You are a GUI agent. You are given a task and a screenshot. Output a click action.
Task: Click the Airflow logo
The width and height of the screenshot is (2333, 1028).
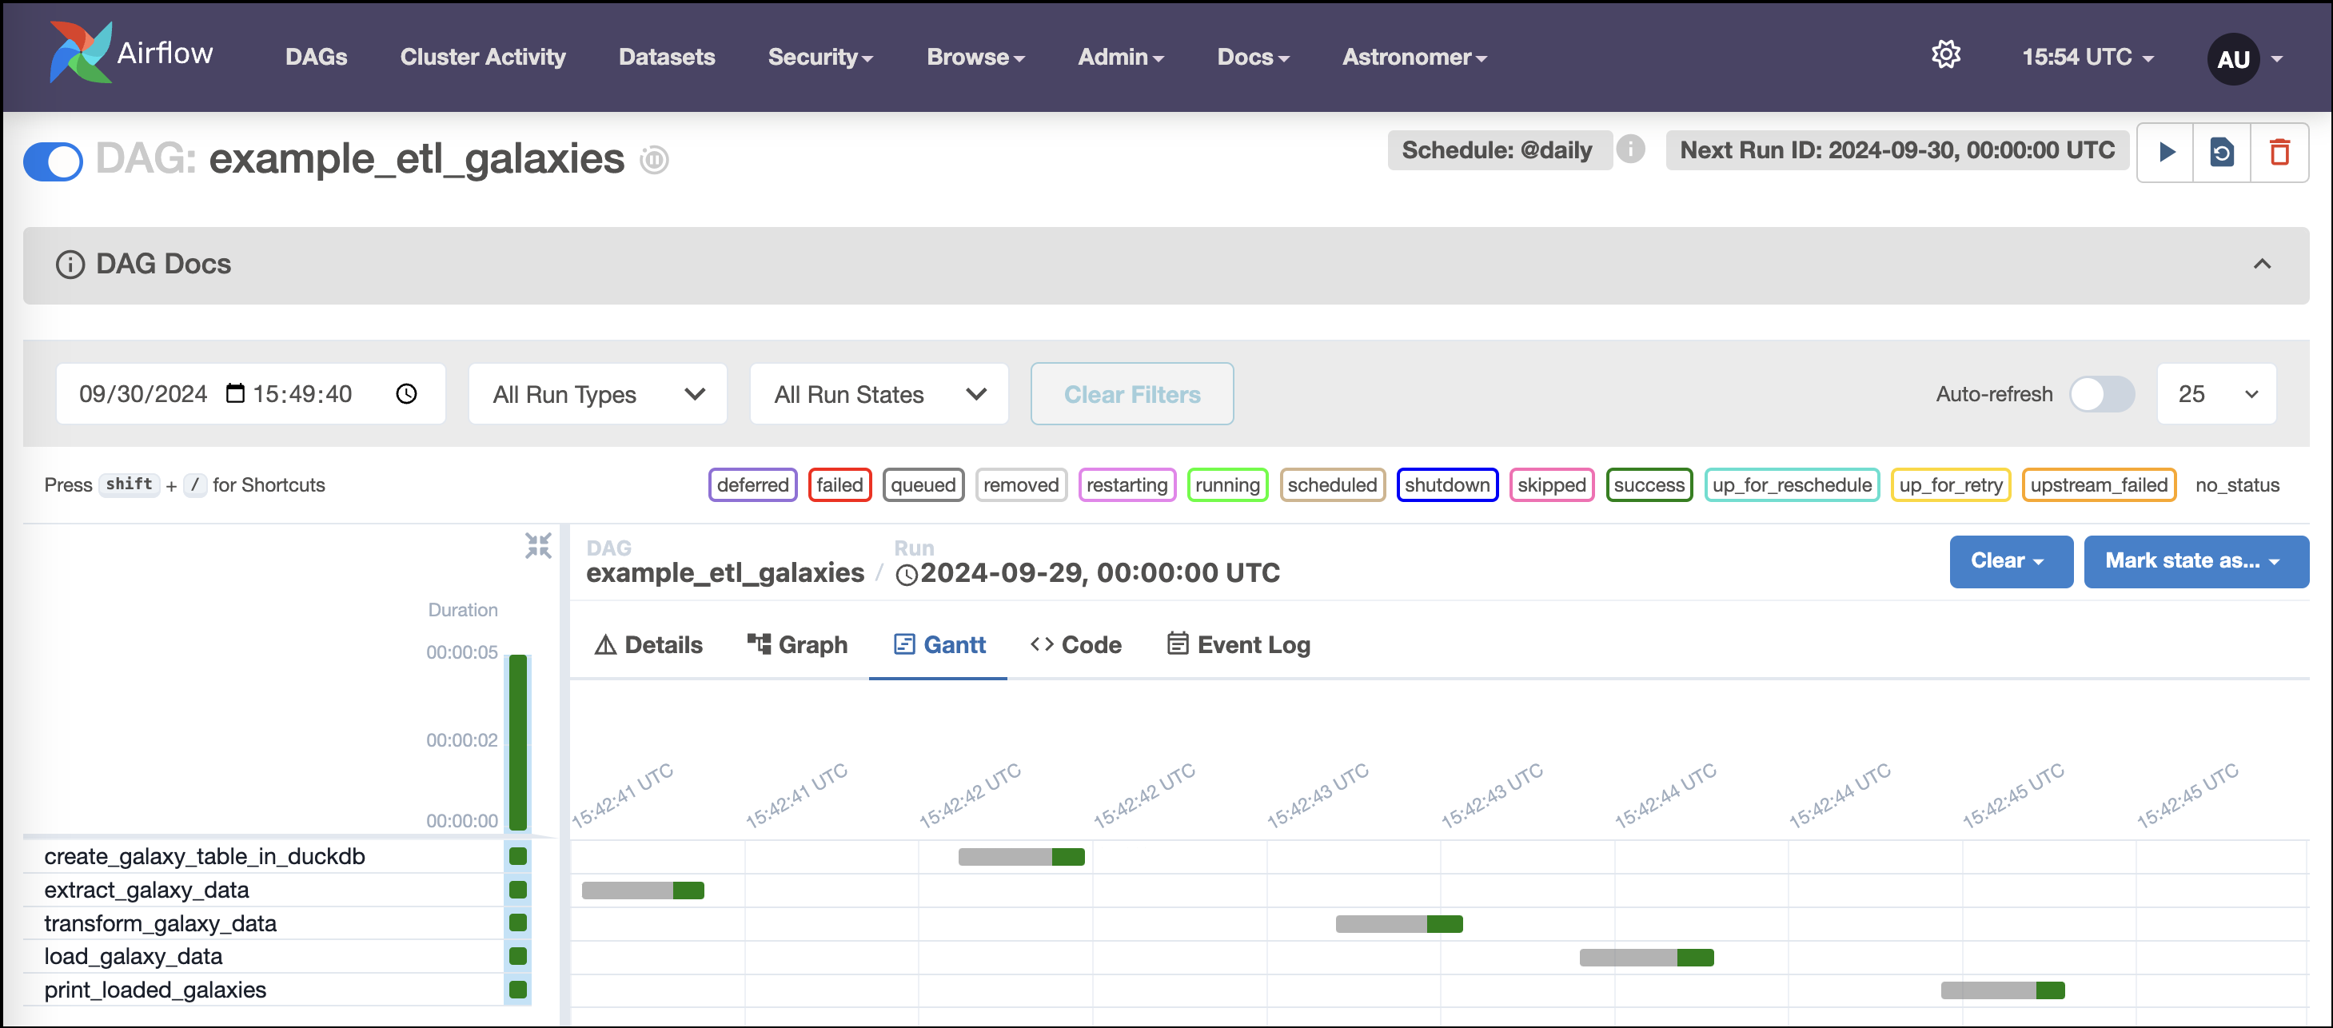click(80, 53)
